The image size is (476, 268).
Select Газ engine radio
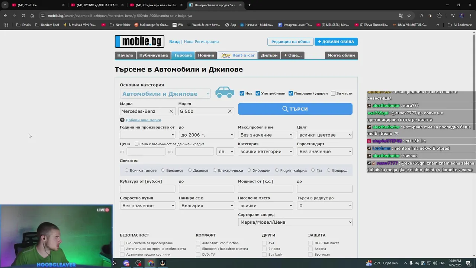pyautogui.click(x=313, y=170)
